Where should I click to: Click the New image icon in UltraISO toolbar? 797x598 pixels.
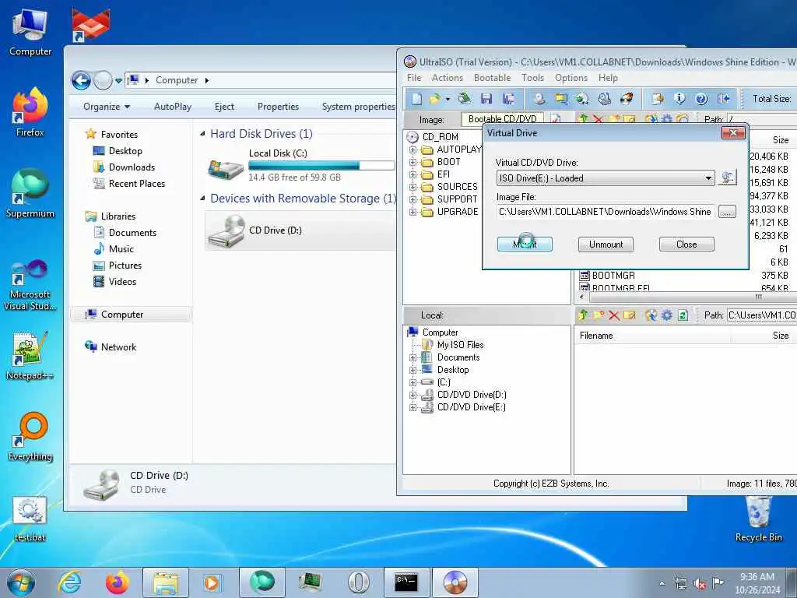pos(416,99)
